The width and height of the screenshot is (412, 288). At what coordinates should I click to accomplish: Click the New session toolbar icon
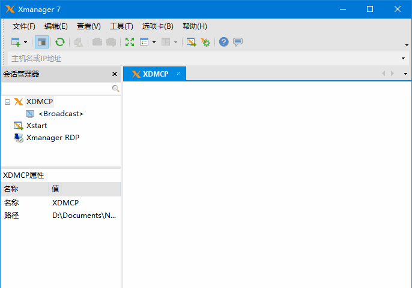(16, 42)
